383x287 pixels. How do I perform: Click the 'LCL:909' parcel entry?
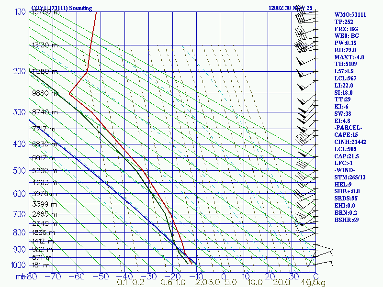(x=345, y=149)
